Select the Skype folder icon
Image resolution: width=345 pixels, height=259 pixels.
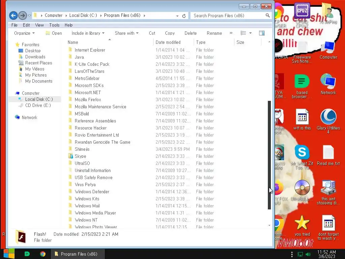coord(70,156)
